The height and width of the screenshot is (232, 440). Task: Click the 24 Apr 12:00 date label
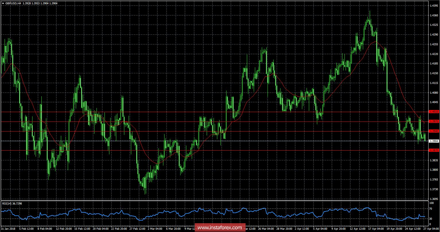click(x=412, y=229)
